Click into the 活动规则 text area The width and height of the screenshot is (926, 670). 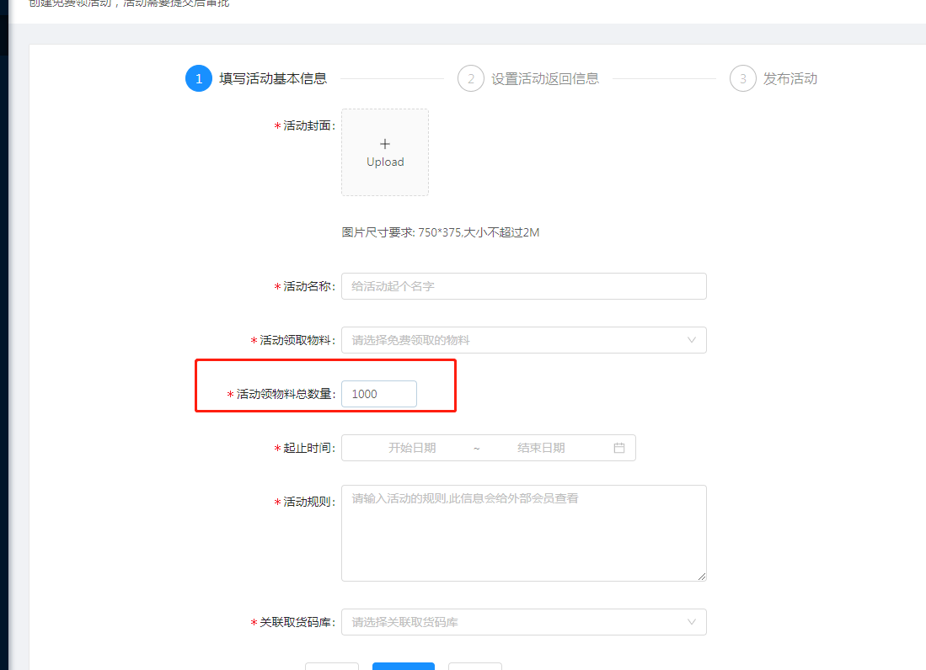click(524, 533)
